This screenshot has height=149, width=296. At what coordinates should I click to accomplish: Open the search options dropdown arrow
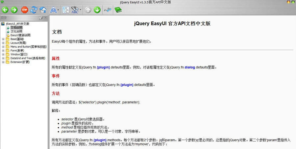pyautogui.click(x=81, y=10)
